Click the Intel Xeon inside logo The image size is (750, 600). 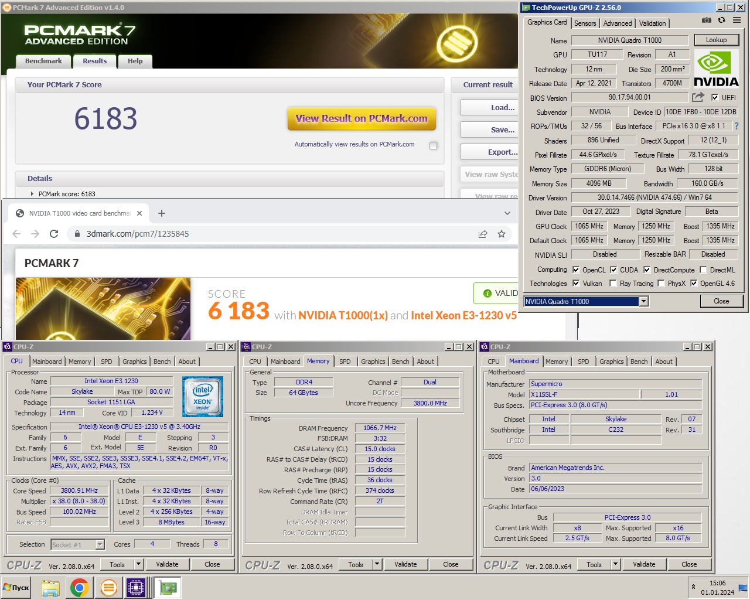tap(203, 397)
